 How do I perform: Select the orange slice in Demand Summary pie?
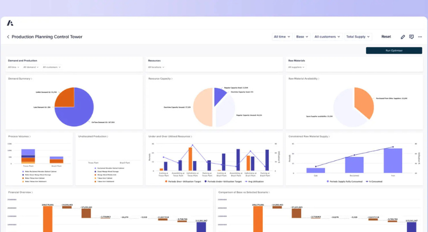[x=65, y=98]
